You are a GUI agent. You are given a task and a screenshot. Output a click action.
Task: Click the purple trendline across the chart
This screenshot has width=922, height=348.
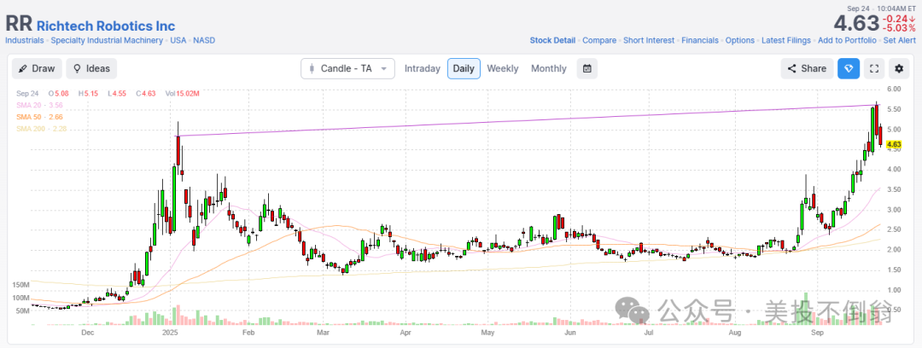click(x=529, y=120)
